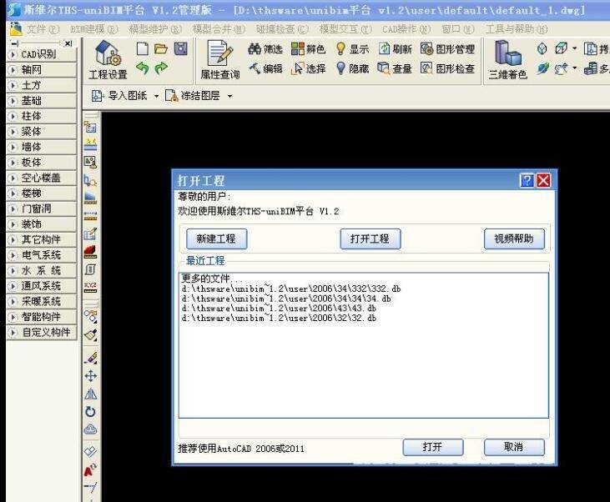This screenshot has height=502, width=610.
Task: Click the 筛选 filter binoculars tool
Action: click(x=265, y=49)
